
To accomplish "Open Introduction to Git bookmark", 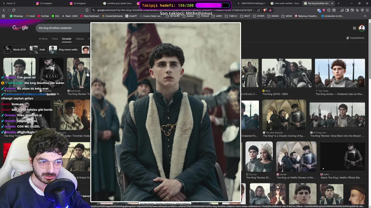I will (332, 16).
